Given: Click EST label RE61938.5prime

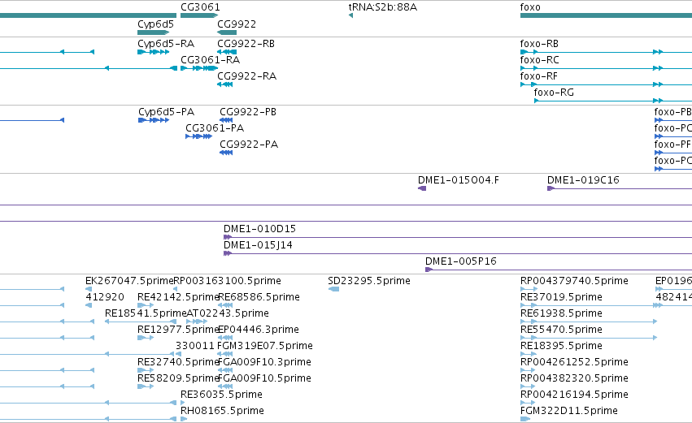Looking at the screenshot, I should point(561,313).
